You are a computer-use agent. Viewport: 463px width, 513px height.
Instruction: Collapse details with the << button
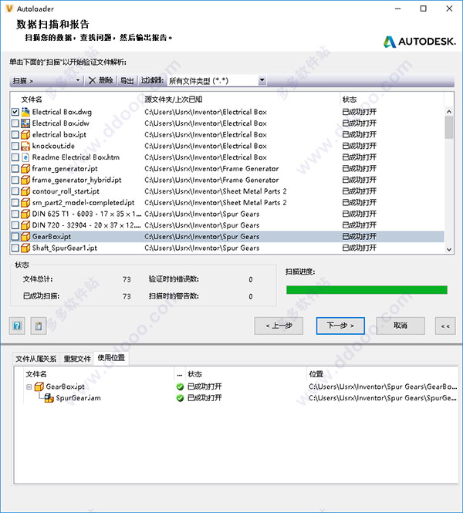coord(445,326)
